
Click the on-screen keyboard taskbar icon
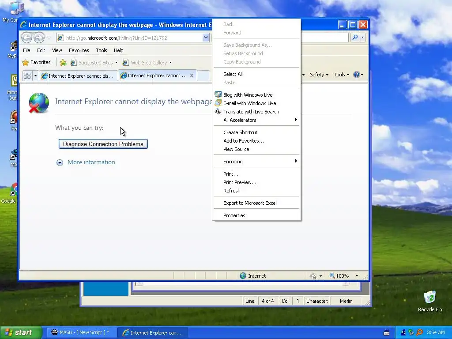(387, 333)
